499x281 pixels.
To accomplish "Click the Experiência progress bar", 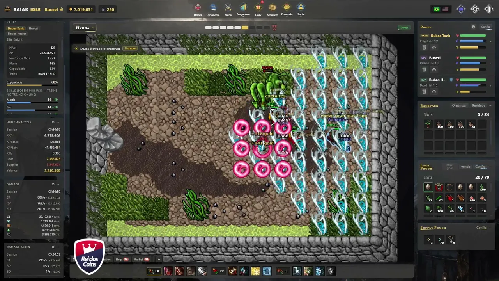I will pos(32,85).
